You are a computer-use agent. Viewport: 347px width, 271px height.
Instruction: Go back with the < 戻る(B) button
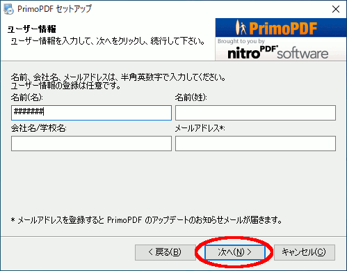click(x=165, y=252)
